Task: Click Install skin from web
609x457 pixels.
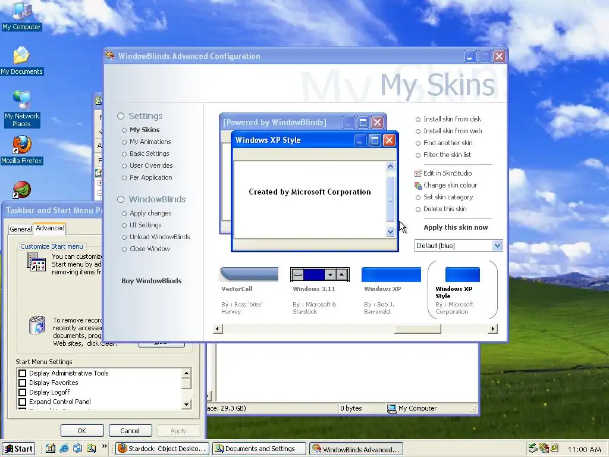Action: coord(448,132)
